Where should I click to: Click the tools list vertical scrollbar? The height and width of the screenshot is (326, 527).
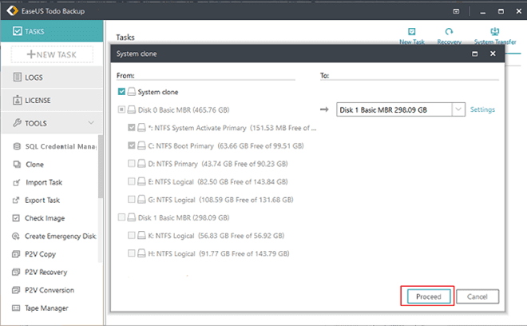click(x=100, y=166)
